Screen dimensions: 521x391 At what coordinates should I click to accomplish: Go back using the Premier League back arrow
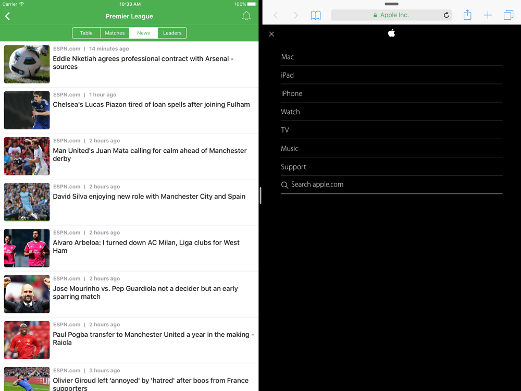point(8,16)
